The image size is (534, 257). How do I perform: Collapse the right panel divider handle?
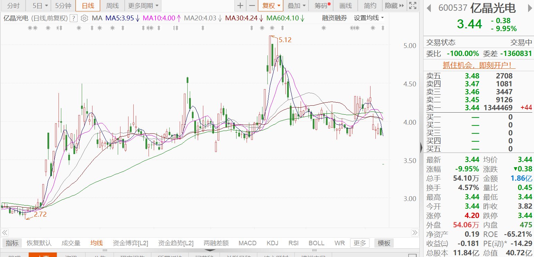[x=421, y=147]
